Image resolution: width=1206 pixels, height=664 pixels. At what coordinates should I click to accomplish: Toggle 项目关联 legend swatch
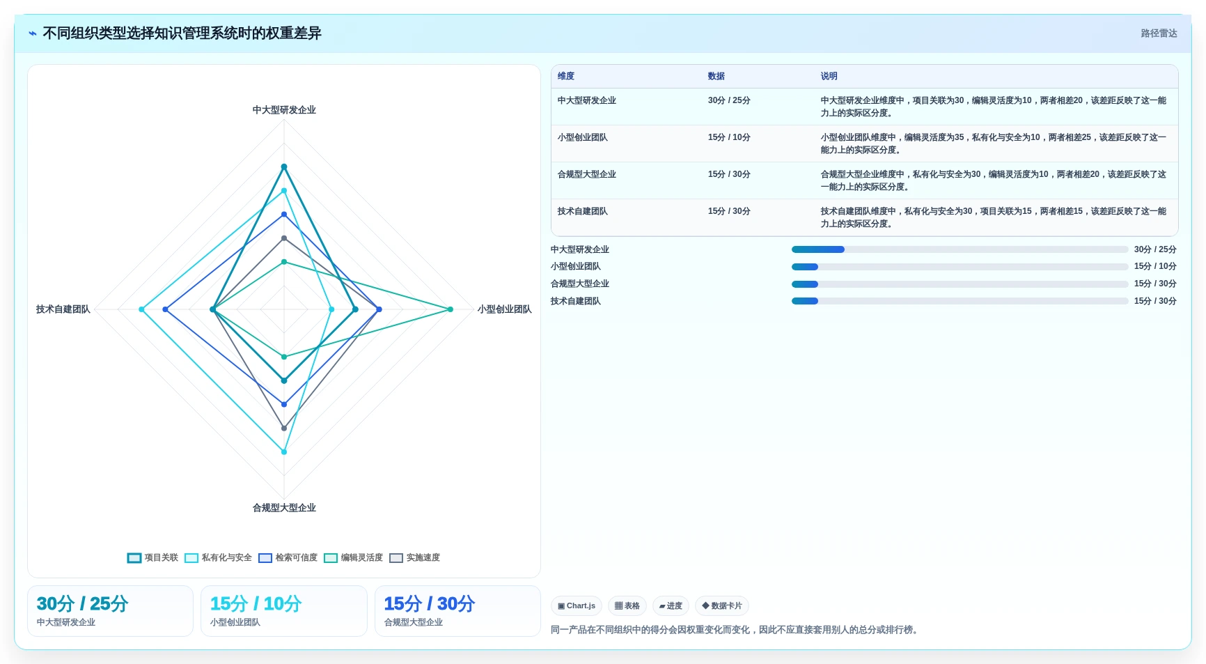134,558
